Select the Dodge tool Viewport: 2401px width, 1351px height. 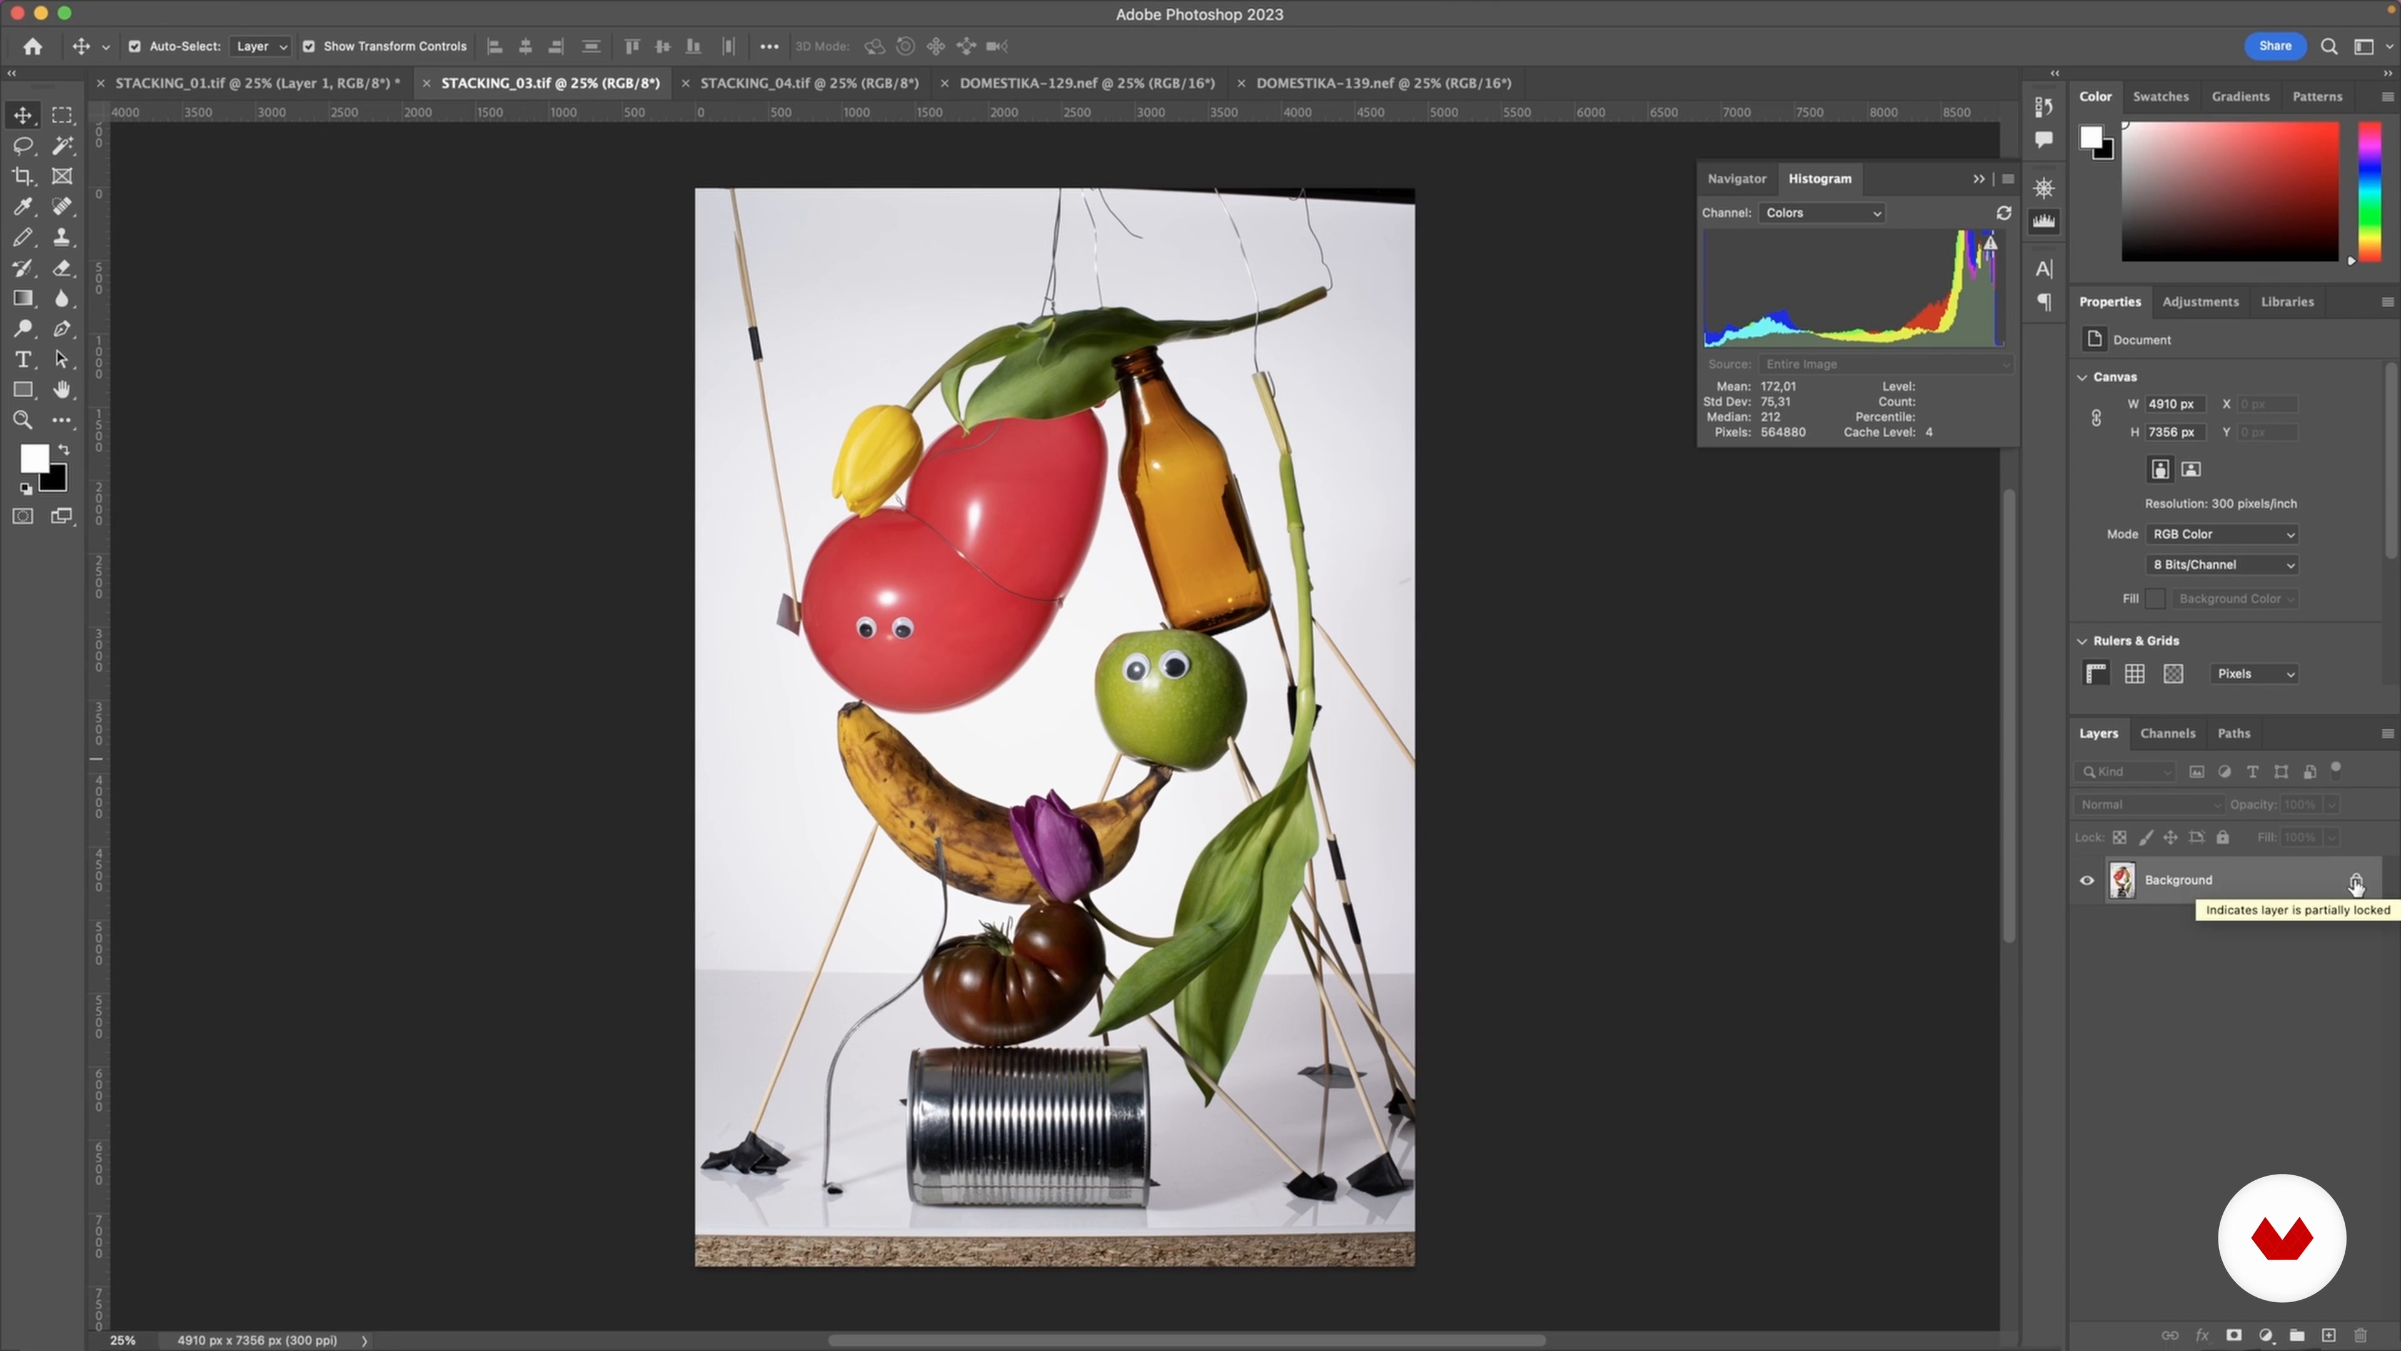(23, 329)
